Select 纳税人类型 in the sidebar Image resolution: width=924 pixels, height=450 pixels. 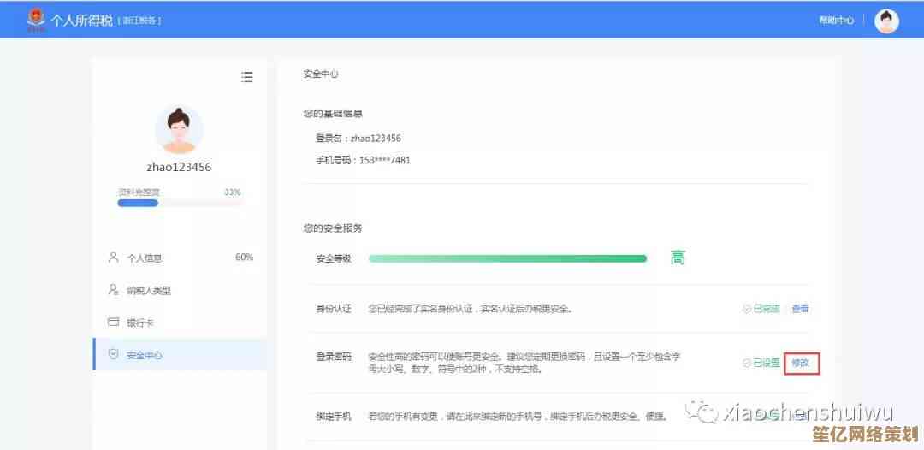coord(149,290)
